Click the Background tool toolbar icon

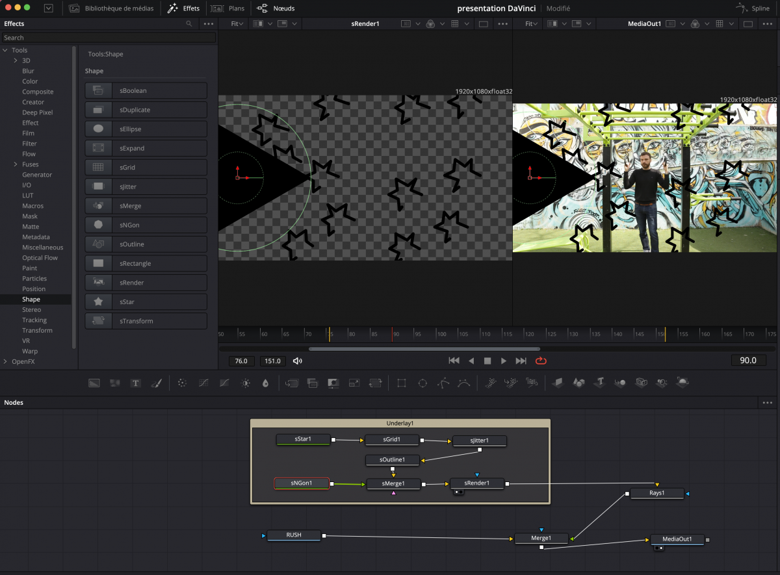click(x=94, y=383)
